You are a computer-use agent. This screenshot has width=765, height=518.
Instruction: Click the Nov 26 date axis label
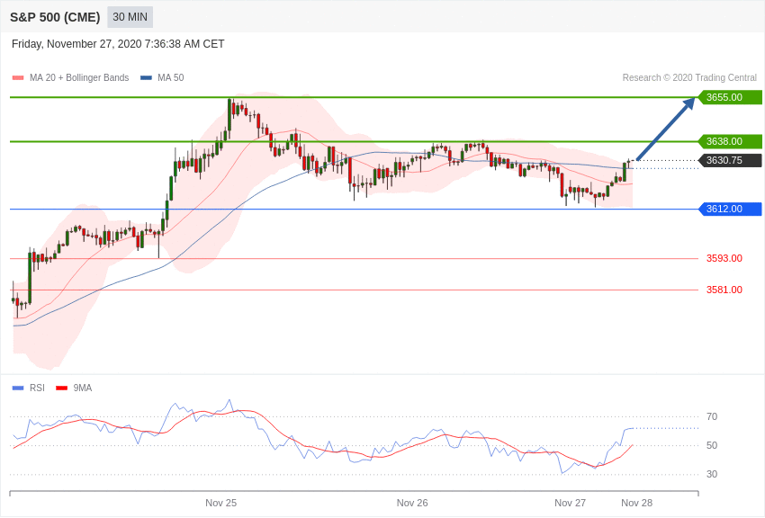click(x=412, y=503)
